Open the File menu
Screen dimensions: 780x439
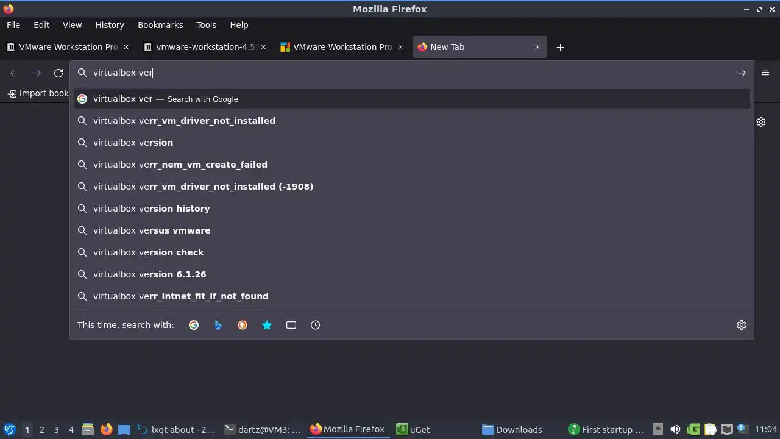(x=13, y=25)
